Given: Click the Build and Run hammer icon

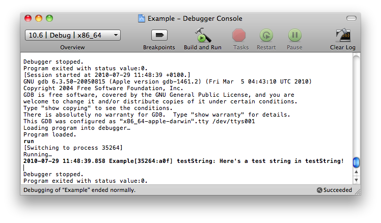Looking at the screenshot, I should tap(203, 35).
